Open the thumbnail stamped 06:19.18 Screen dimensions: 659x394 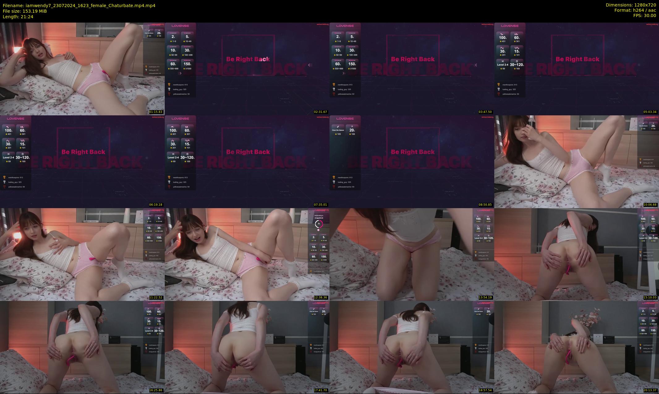coord(82,161)
